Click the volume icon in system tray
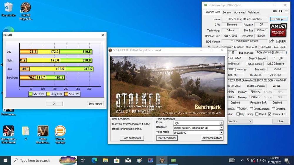 (x=264, y=160)
